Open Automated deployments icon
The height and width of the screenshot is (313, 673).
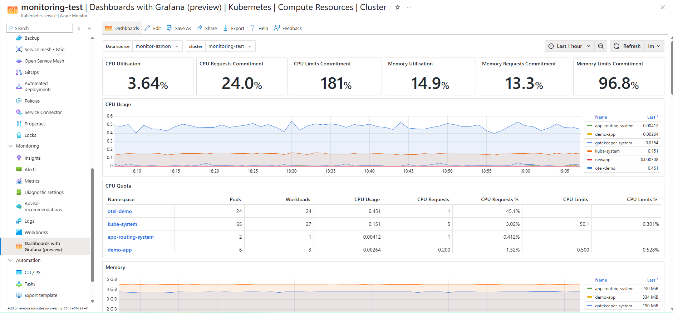point(19,86)
